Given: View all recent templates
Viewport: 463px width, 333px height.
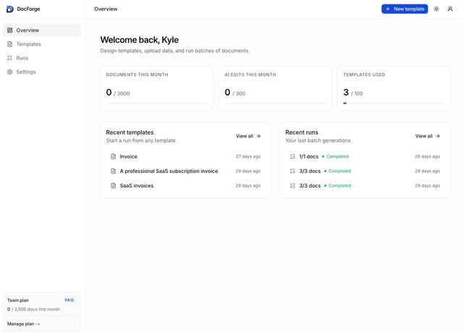Looking at the screenshot, I should click(x=248, y=136).
